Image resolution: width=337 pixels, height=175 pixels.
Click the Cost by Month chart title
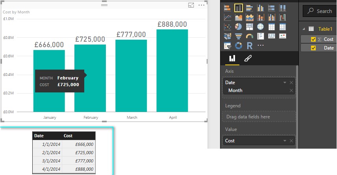click(16, 12)
